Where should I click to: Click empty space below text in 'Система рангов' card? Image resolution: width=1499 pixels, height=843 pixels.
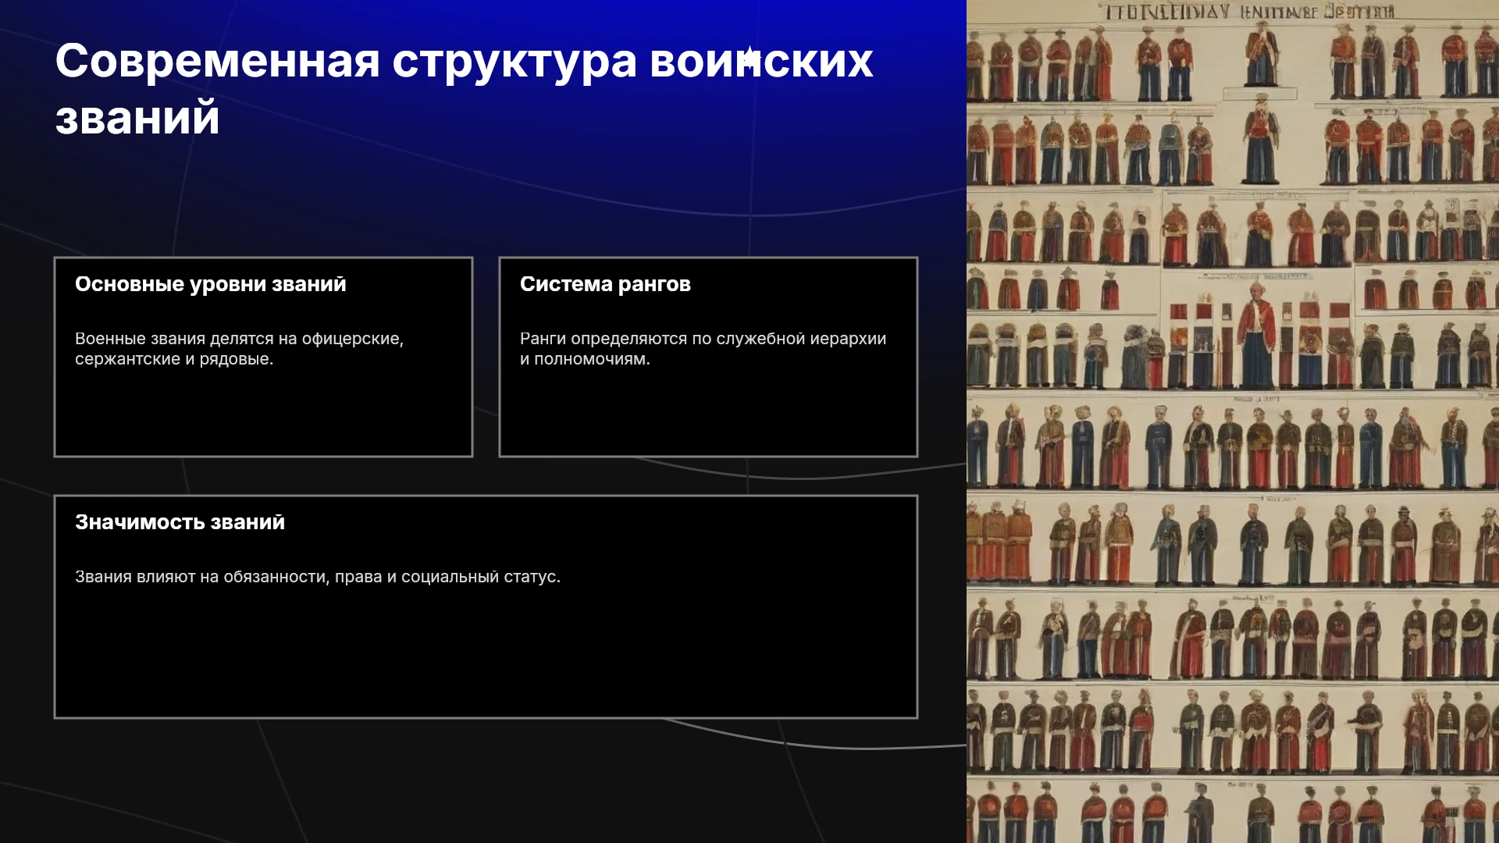tap(707, 410)
